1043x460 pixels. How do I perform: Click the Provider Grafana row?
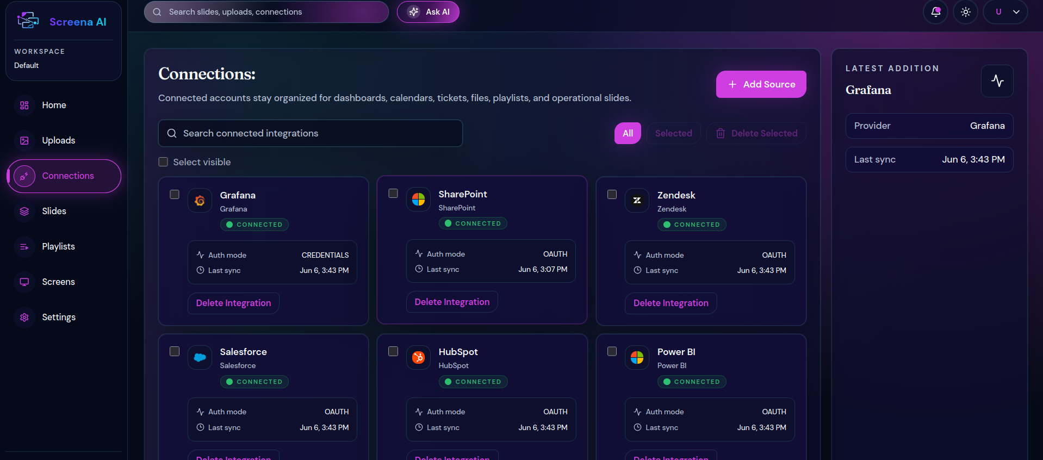(929, 126)
